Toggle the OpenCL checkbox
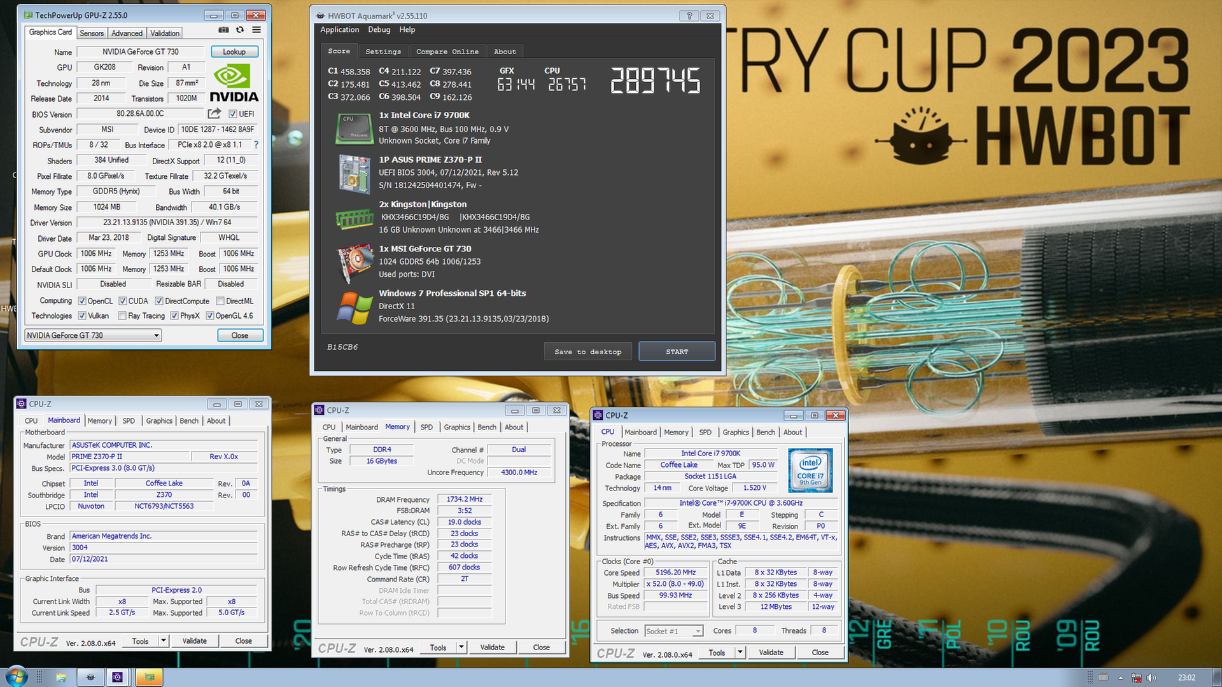The width and height of the screenshot is (1222, 687). (81, 301)
